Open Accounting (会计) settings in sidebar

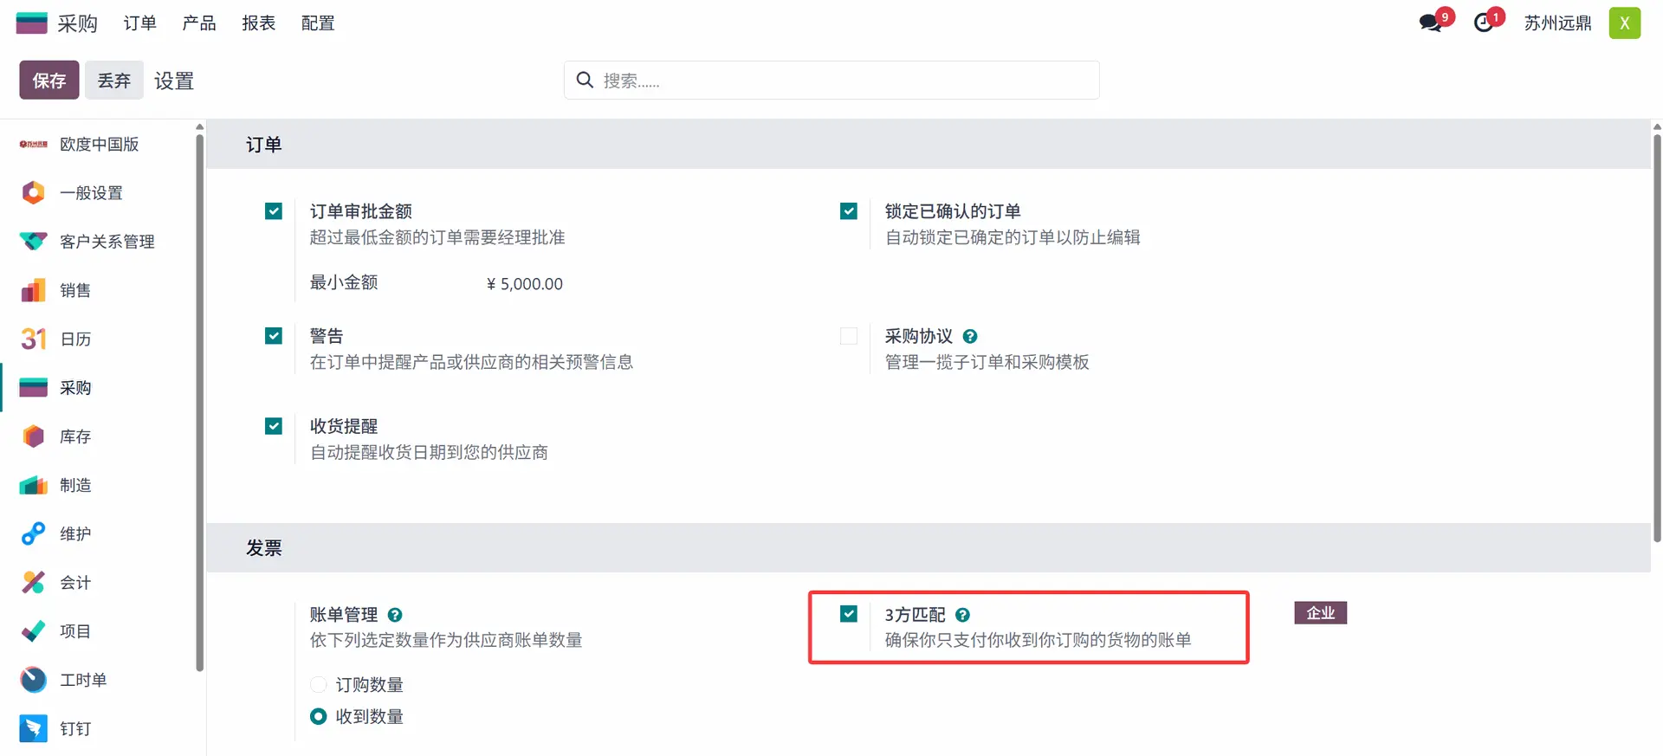tap(74, 583)
